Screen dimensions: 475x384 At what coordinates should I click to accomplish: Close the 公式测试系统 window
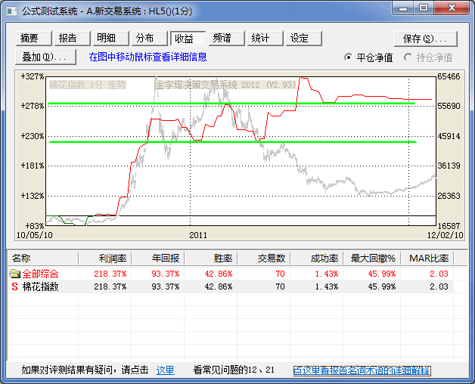(452, 8)
